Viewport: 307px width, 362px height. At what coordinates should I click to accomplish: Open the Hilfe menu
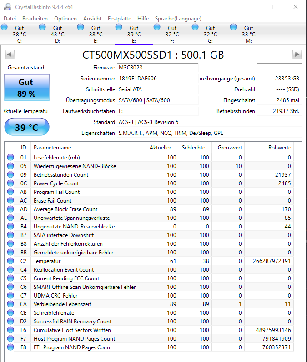click(143, 19)
